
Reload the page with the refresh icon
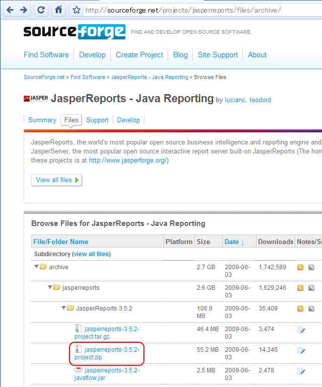[x=41, y=10]
